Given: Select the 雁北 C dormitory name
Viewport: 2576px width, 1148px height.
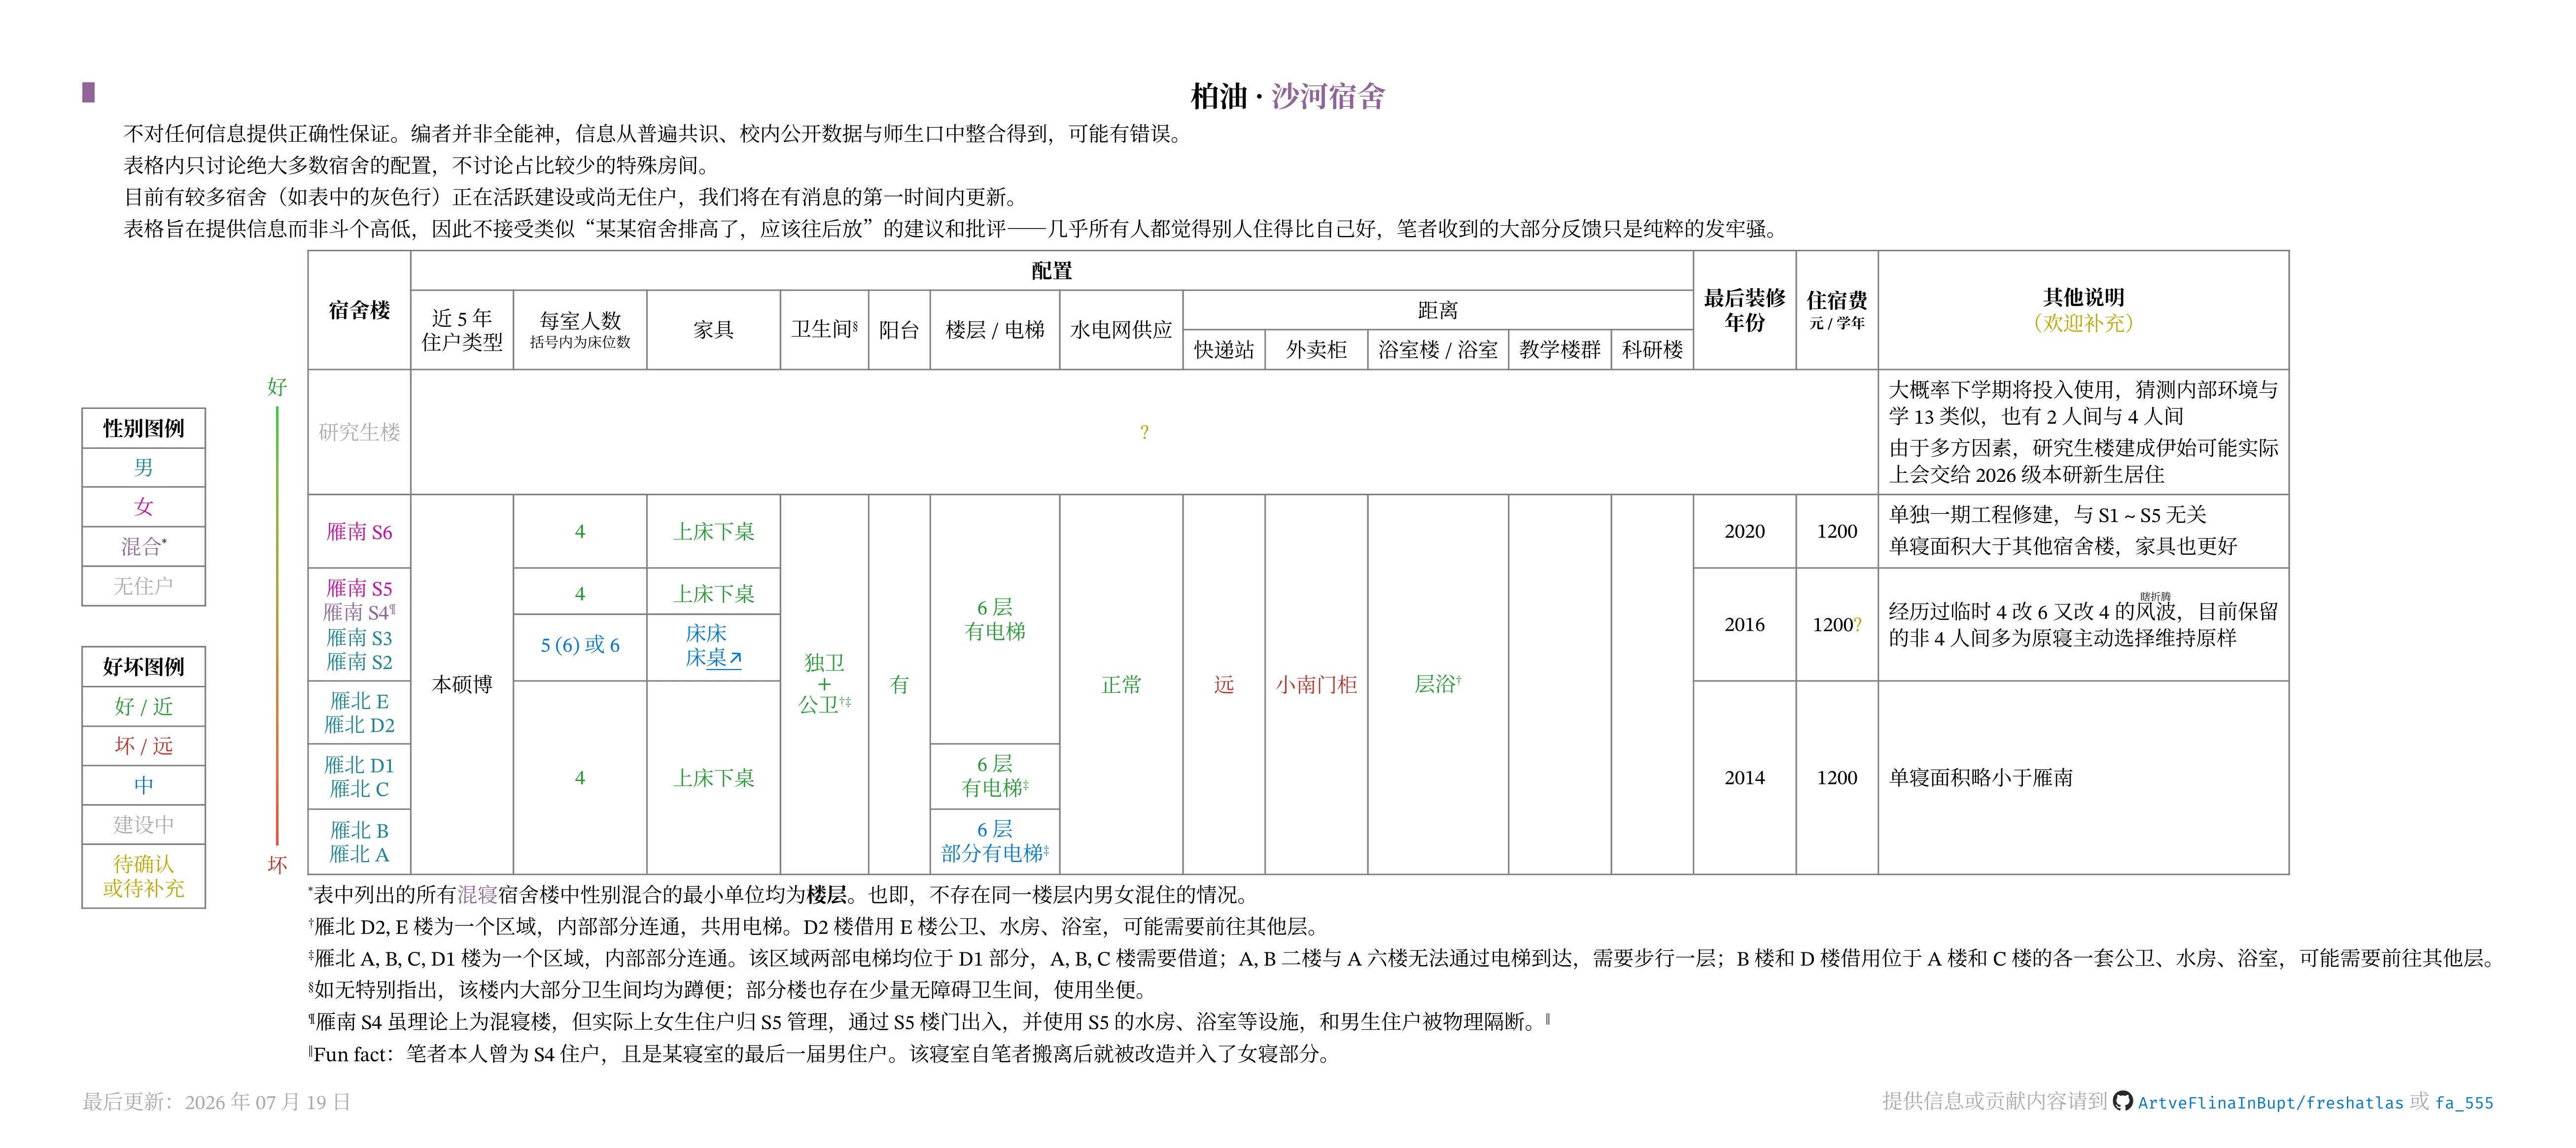Looking at the screenshot, I should pyautogui.click(x=359, y=789).
